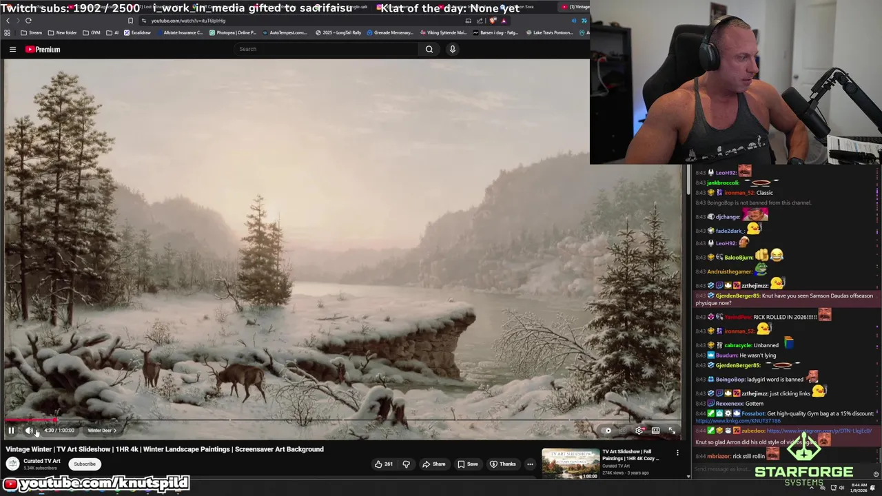Click zubedoo's Instagram link in chat
This screenshot has height=496, width=882.
click(x=819, y=431)
